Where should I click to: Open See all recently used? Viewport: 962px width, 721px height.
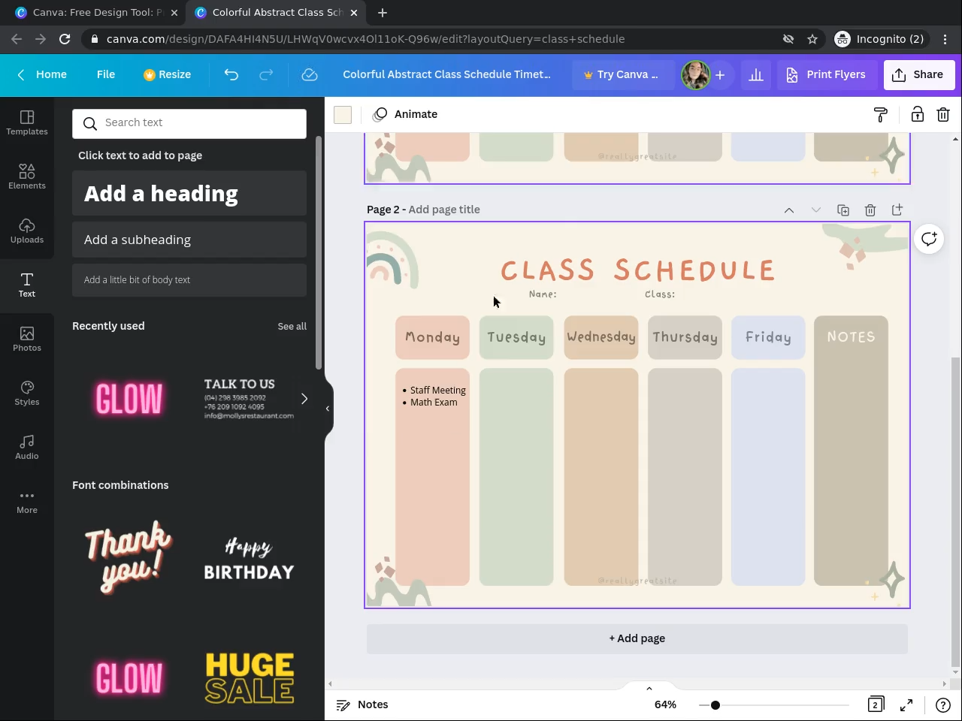pyautogui.click(x=292, y=326)
